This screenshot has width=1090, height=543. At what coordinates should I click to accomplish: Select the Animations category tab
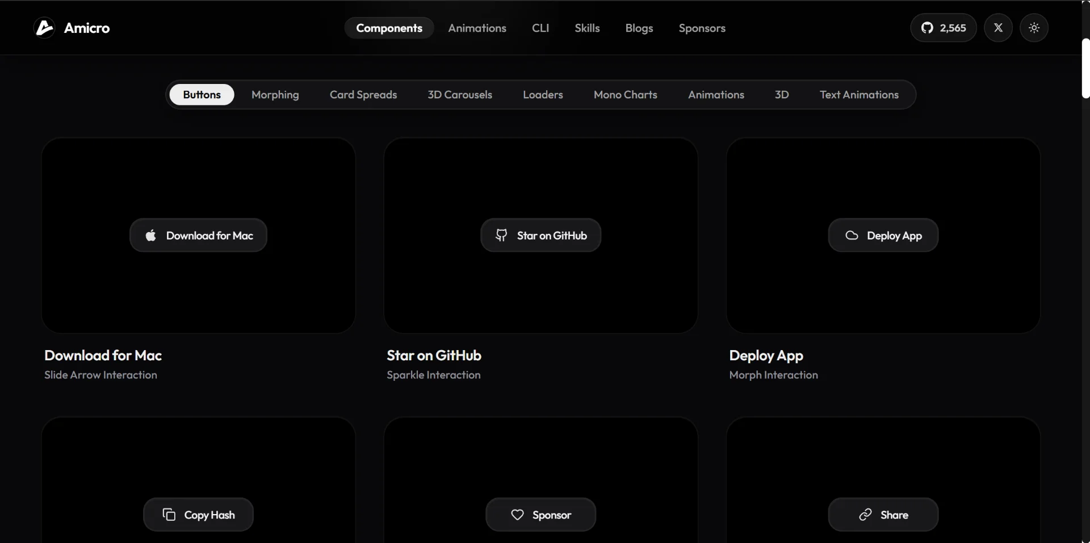click(x=716, y=95)
